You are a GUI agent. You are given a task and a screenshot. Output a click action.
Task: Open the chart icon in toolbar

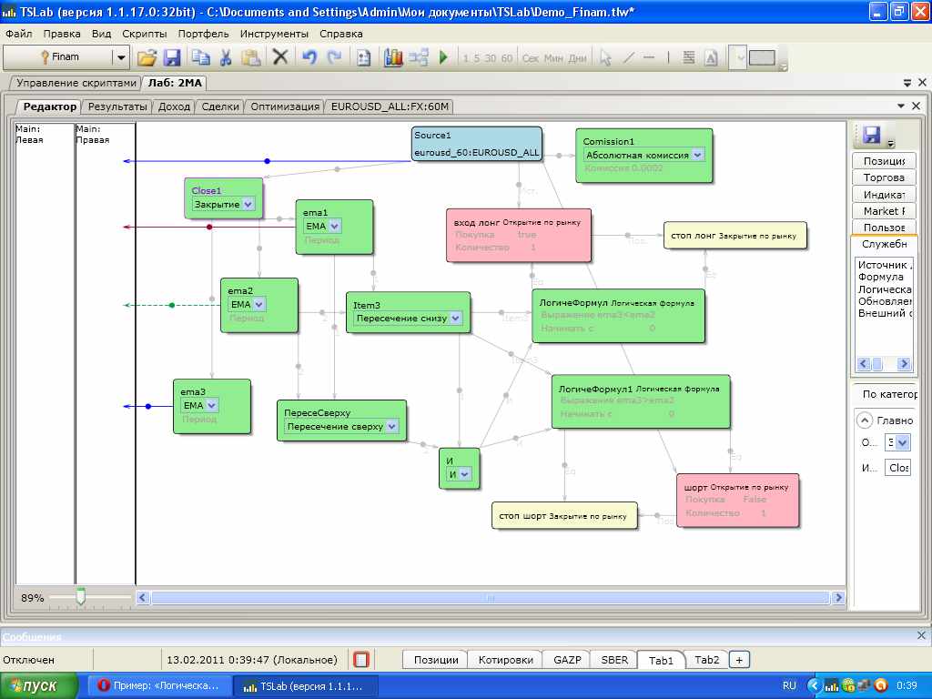tap(393, 57)
